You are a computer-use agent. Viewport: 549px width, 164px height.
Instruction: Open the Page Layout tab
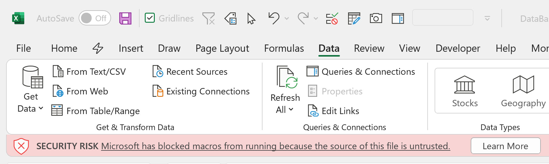[222, 48]
